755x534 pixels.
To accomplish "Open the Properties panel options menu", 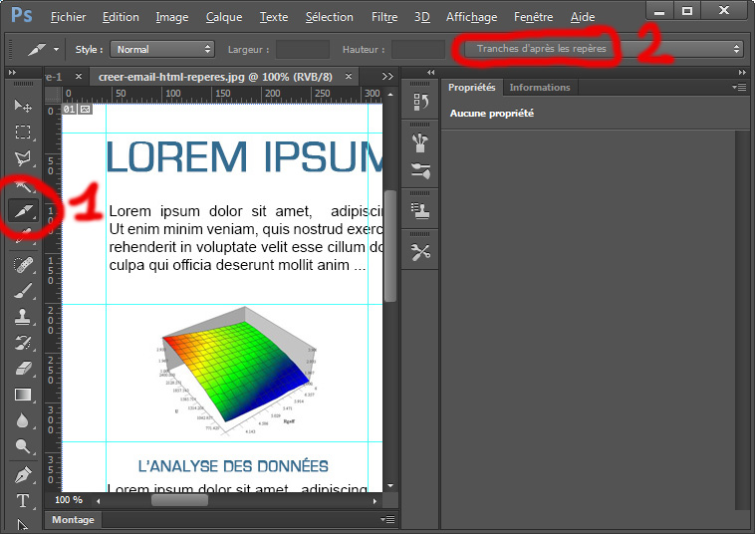I will point(739,87).
